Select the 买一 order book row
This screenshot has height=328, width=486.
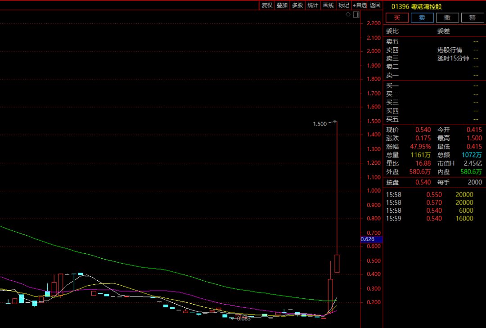point(434,85)
